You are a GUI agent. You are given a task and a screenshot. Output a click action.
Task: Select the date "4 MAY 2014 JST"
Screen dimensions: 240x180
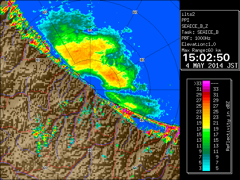211,66
